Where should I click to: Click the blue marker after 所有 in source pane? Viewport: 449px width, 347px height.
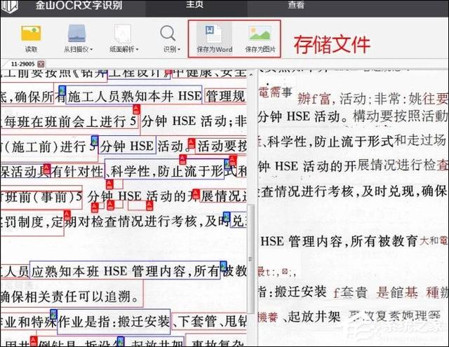tap(223, 266)
